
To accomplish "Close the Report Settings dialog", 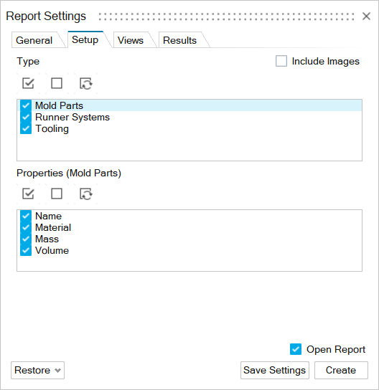I will (x=366, y=16).
